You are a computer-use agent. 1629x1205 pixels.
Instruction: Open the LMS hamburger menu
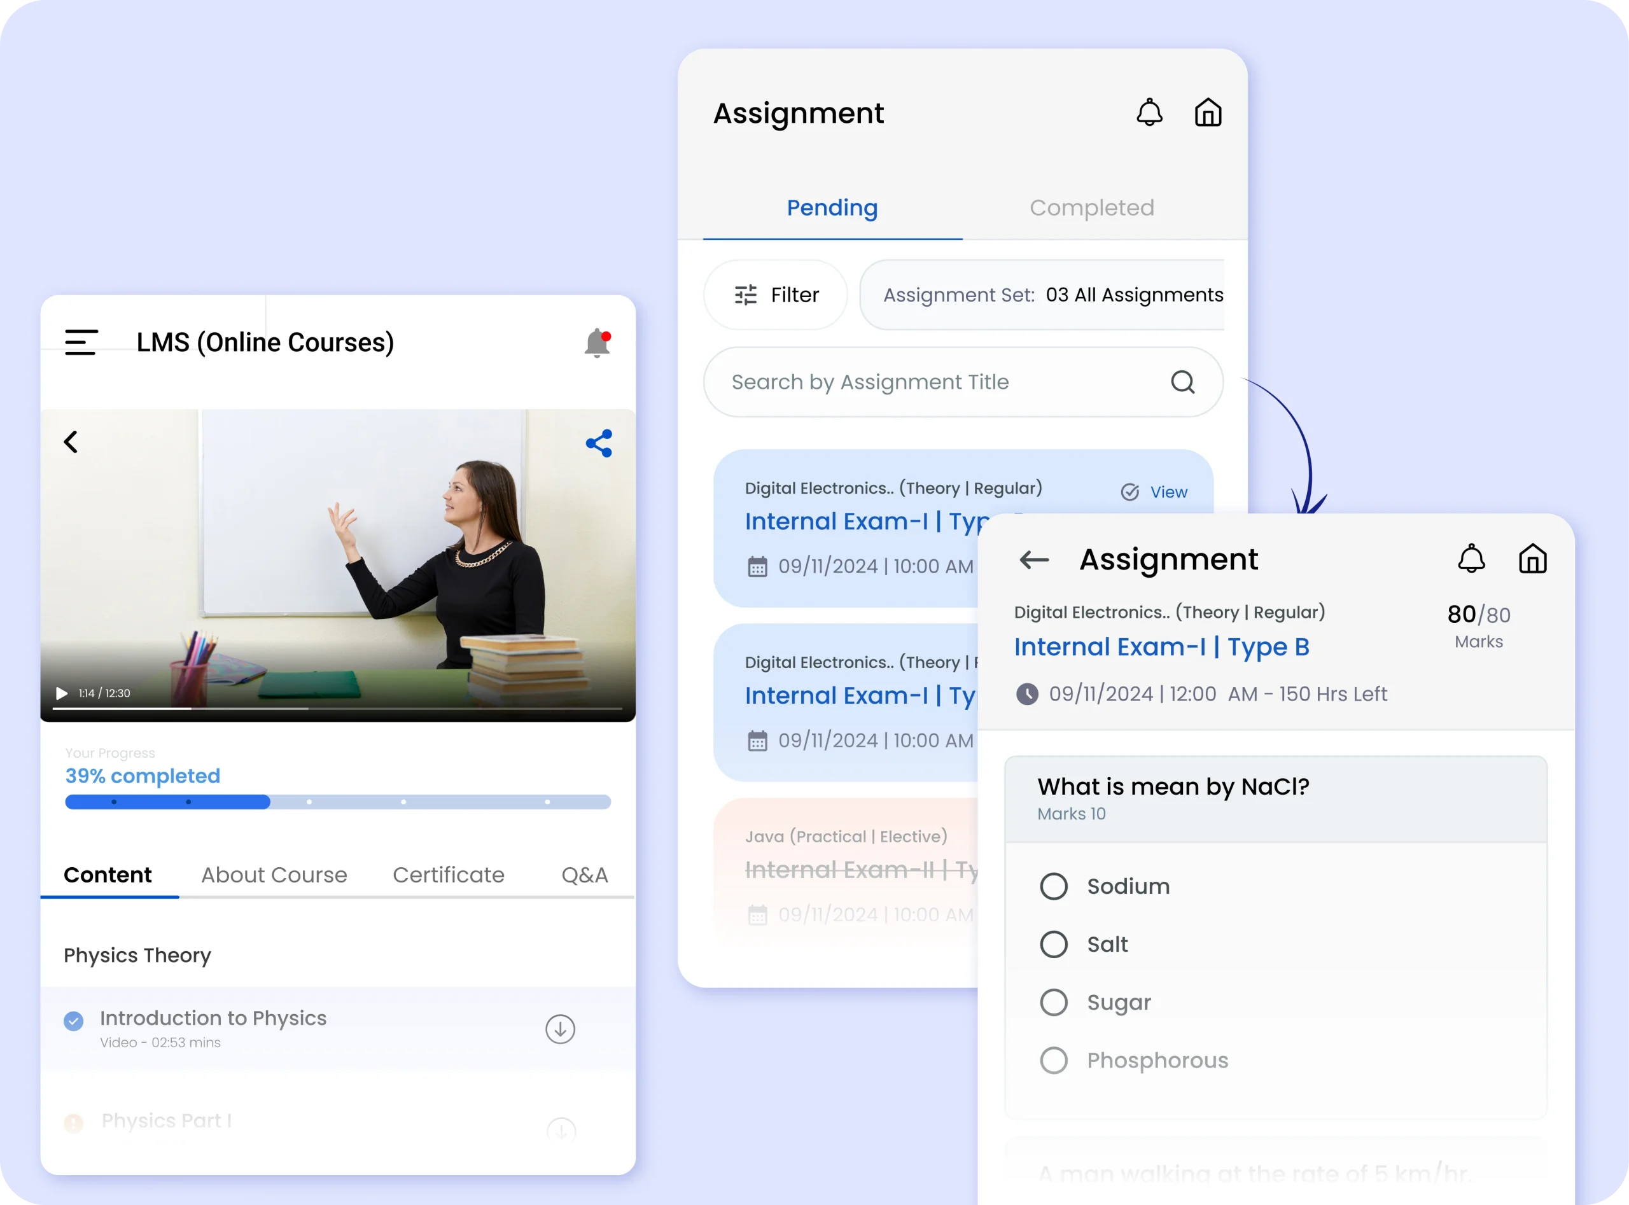[81, 342]
